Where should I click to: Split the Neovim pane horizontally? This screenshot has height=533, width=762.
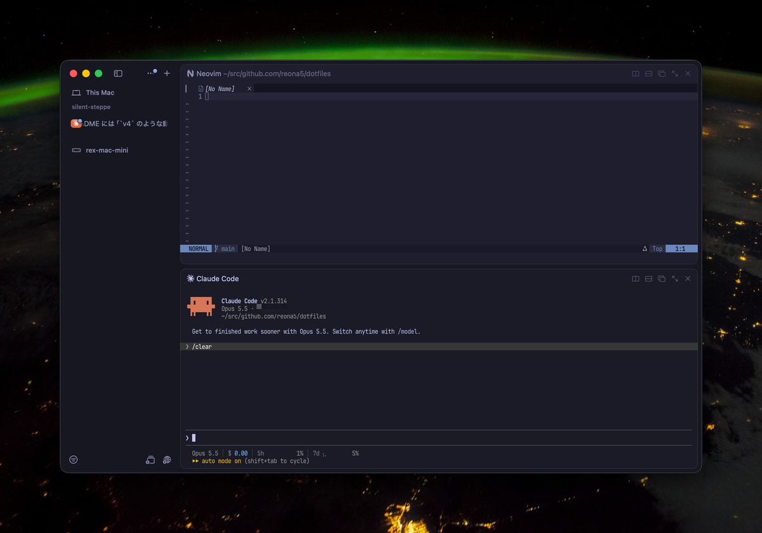pos(648,74)
